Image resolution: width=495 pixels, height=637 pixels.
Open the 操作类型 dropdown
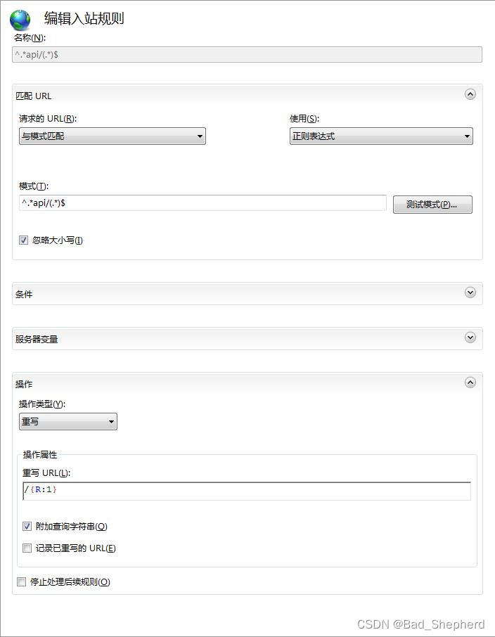tap(68, 422)
